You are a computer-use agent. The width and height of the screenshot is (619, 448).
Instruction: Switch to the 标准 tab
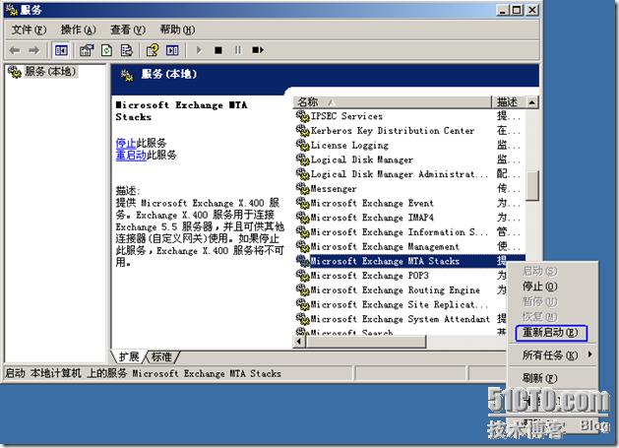coord(161,357)
